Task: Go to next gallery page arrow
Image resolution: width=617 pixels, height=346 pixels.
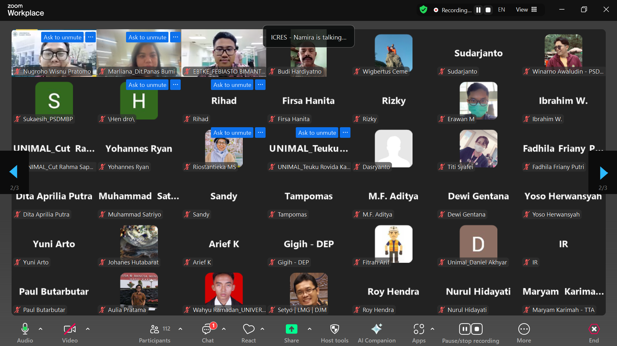Action: pos(603,173)
